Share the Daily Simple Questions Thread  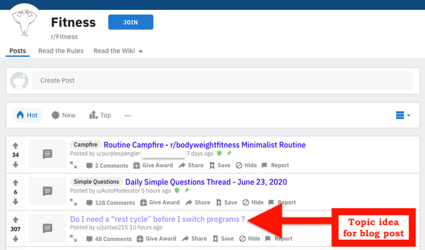(x=198, y=202)
